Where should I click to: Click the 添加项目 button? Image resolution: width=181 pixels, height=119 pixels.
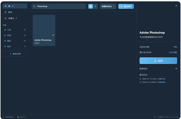point(126,6)
